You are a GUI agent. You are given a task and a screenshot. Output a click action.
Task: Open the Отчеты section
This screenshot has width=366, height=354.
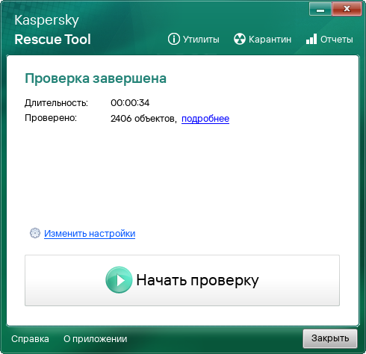click(x=337, y=40)
